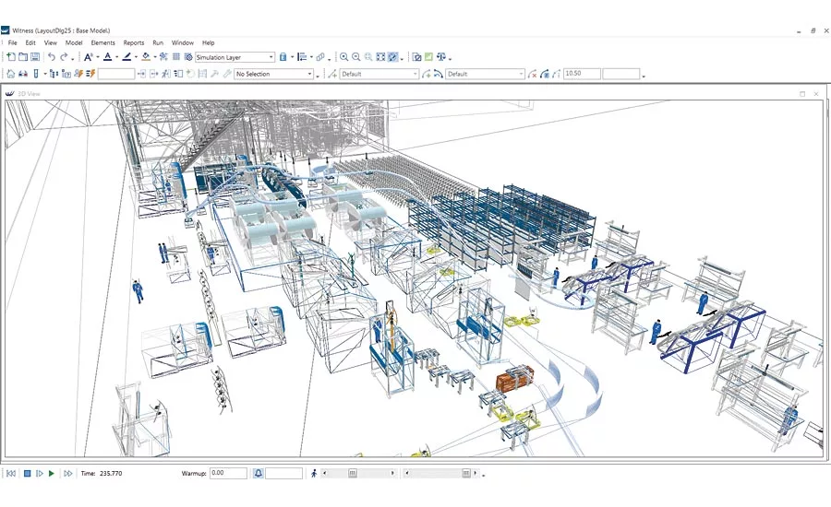Create a new model with New icon
The image size is (831, 507).
(x=10, y=56)
